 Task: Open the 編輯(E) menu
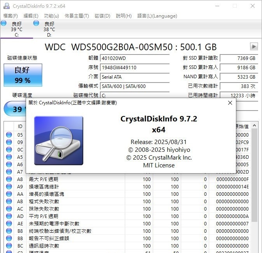(x=31, y=16)
